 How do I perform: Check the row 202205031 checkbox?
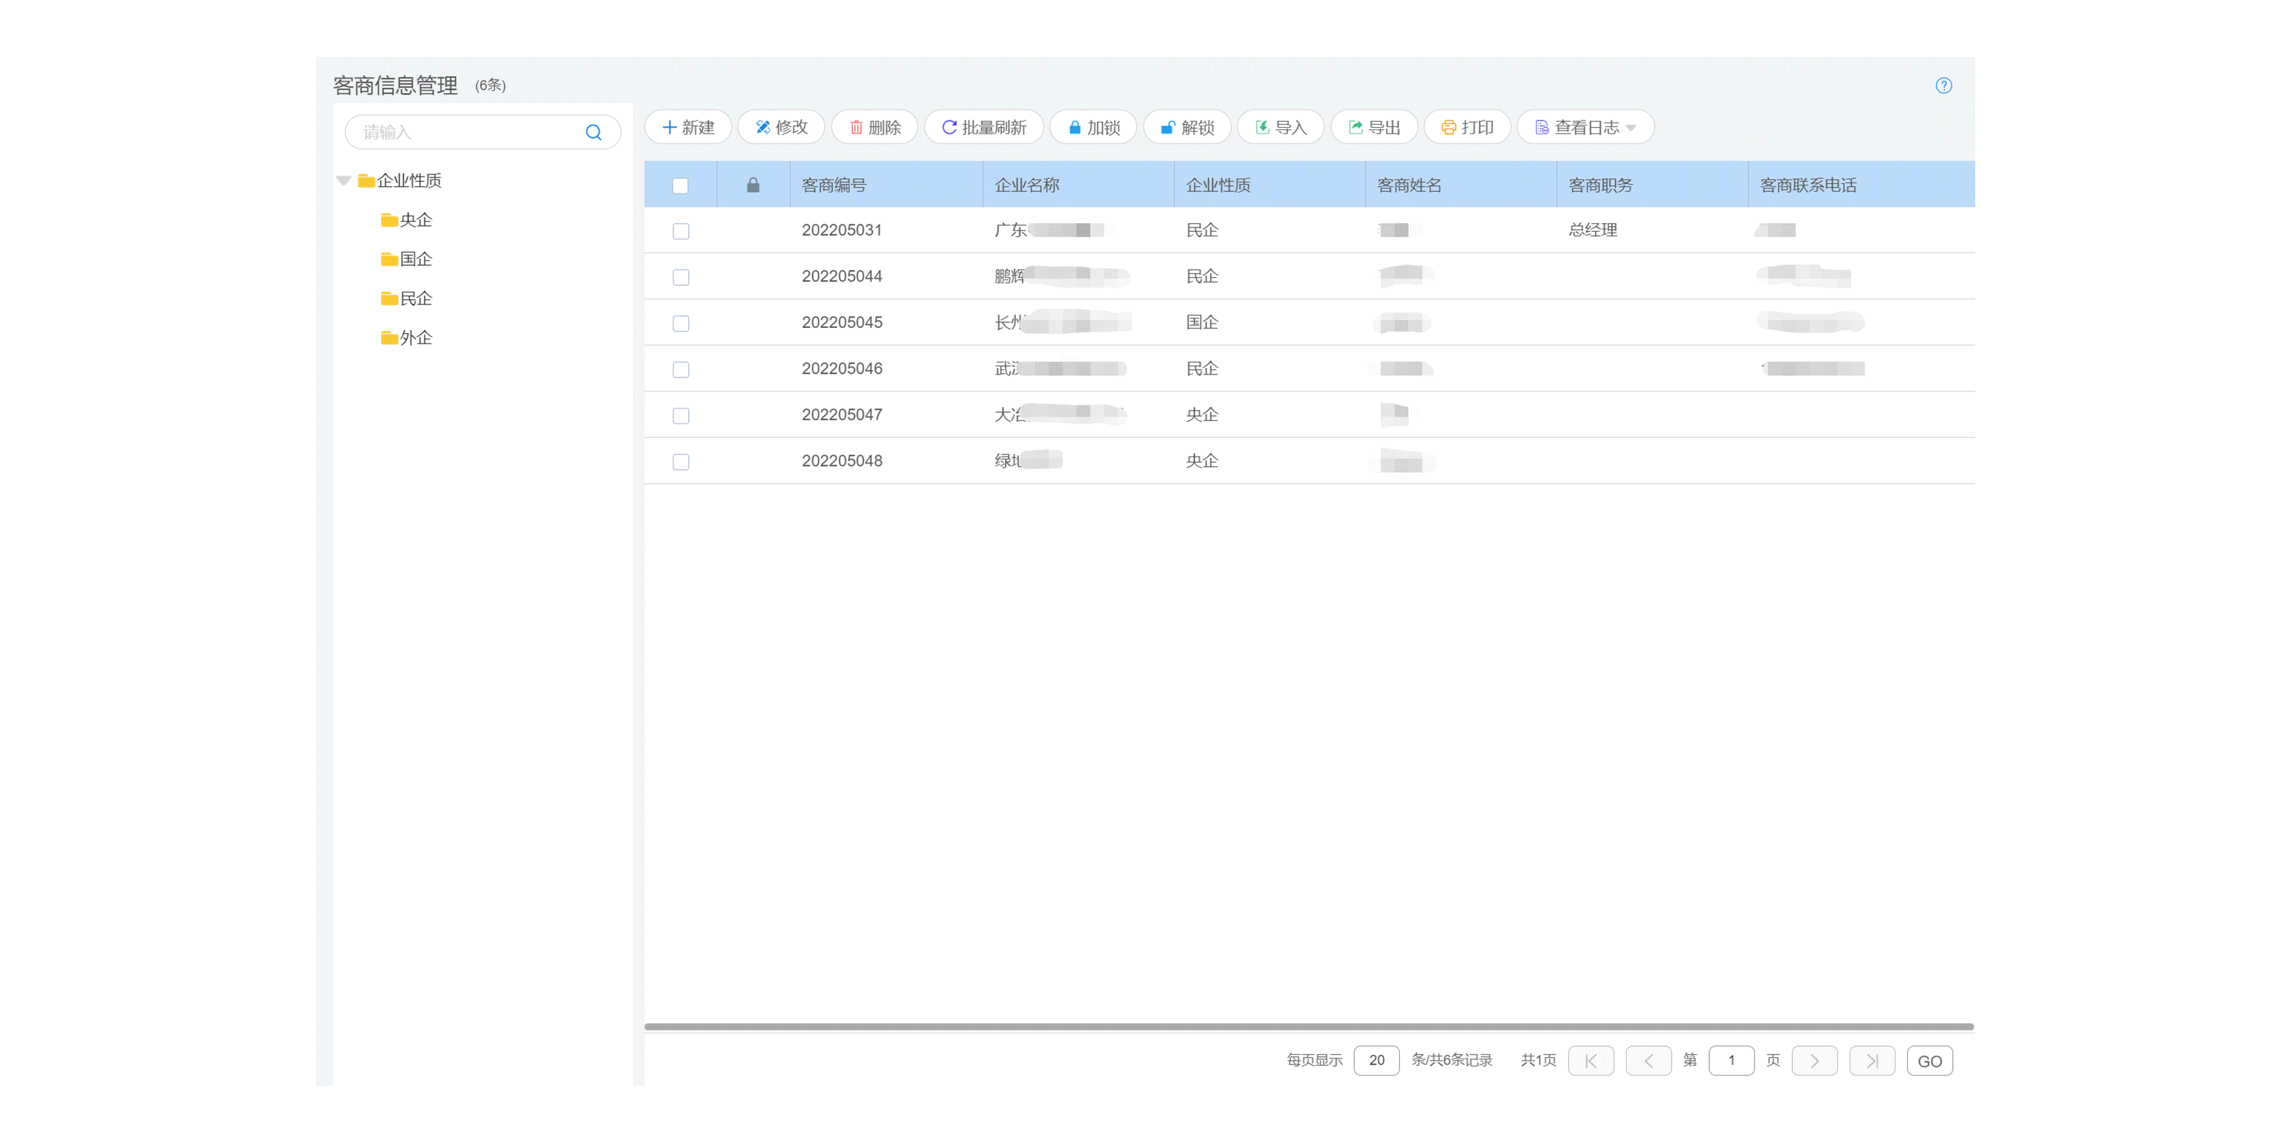pyautogui.click(x=681, y=231)
